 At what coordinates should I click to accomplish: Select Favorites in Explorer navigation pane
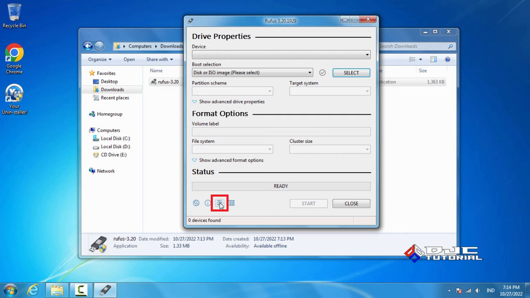coord(102,73)
